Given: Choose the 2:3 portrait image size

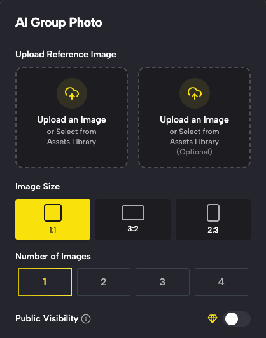Looking at the screenshot, I should pyautogui.click(x=213, y=219).
